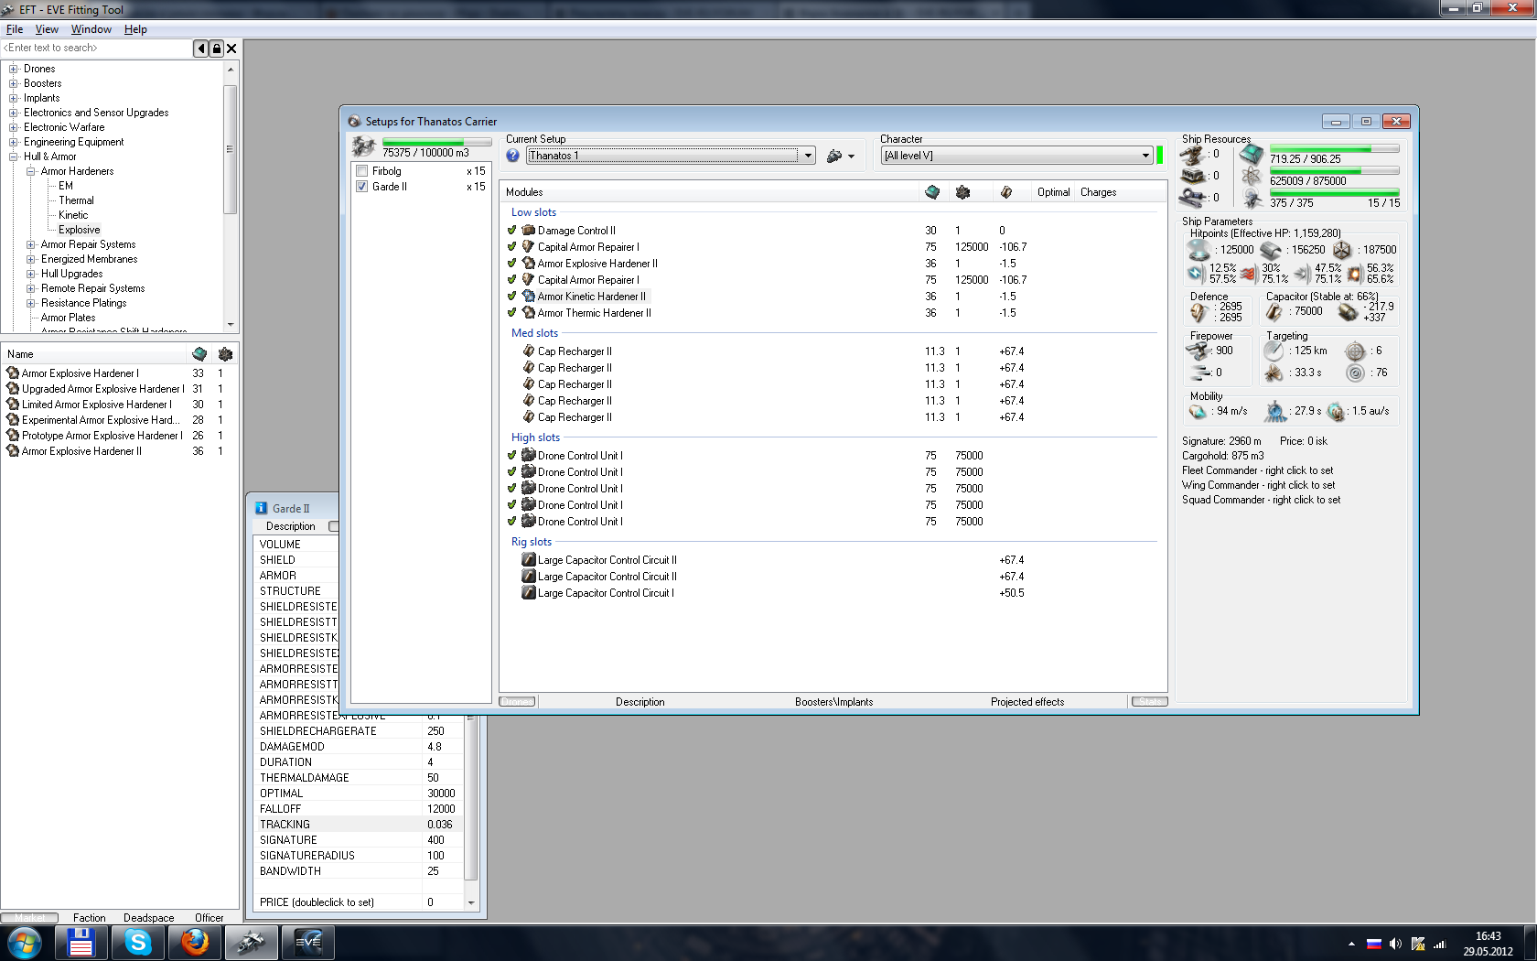
Task: Click the turret hardpoints icon in Ship Resources
Action: click(x=1192, y=155)
